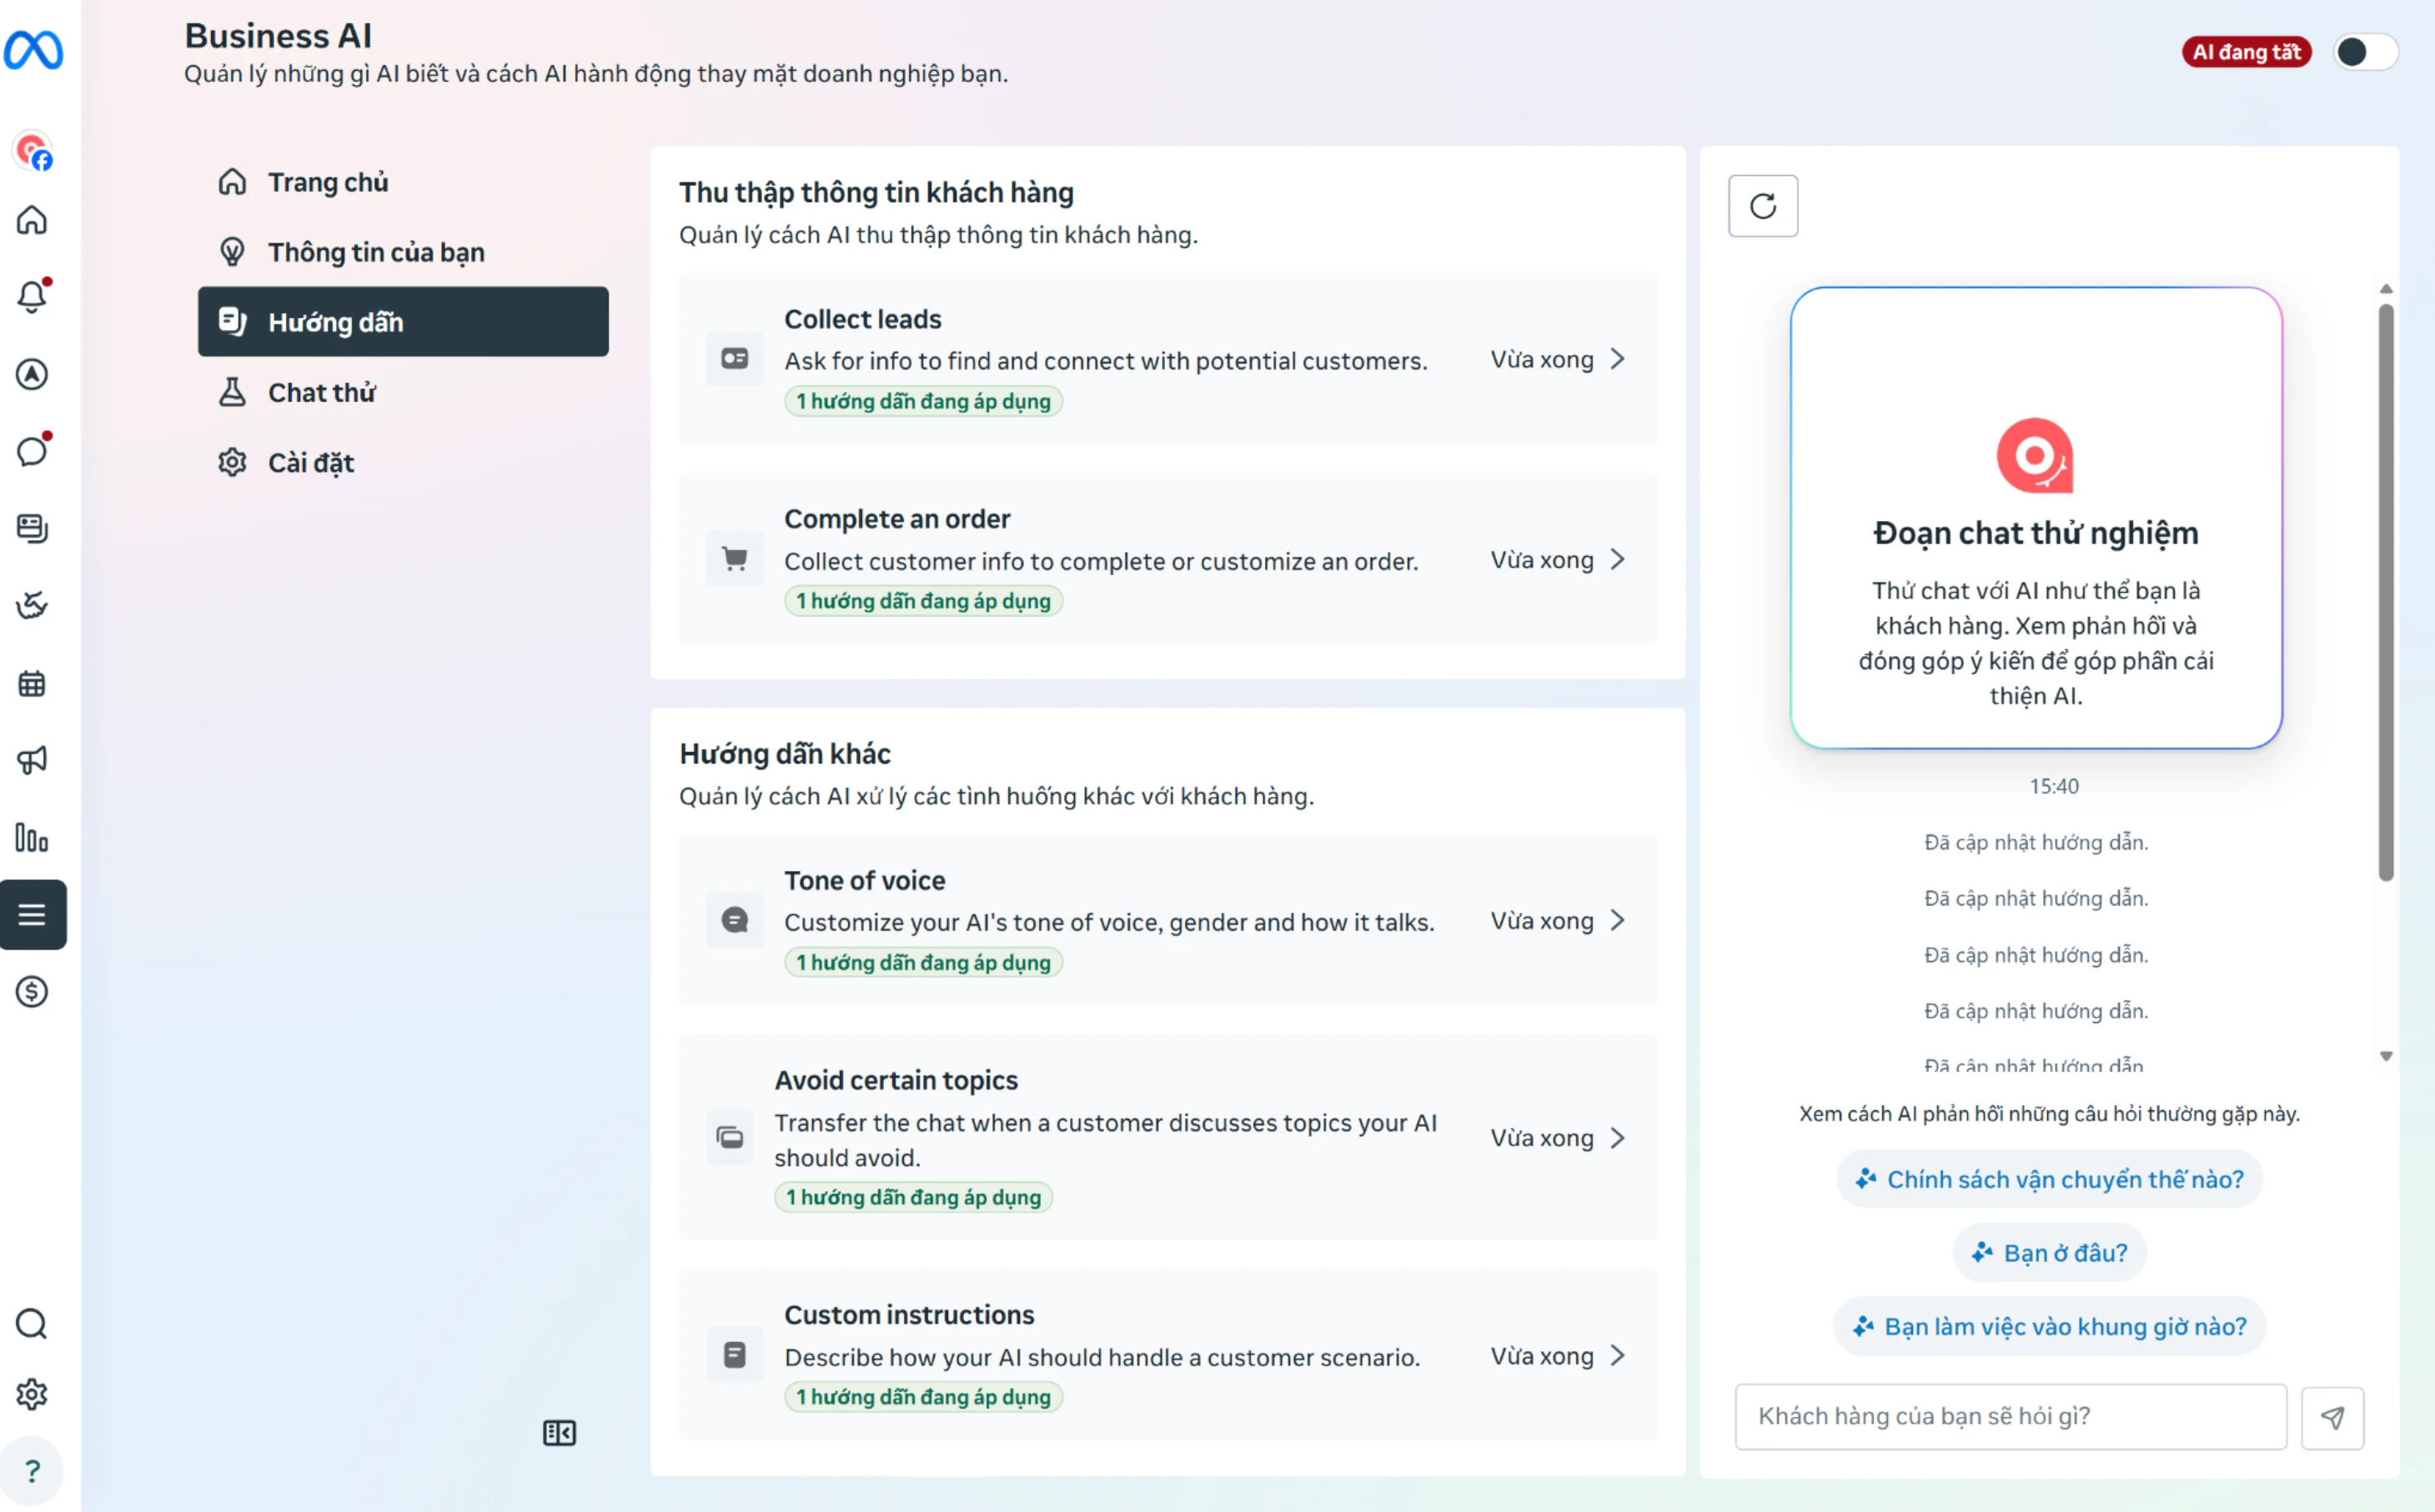Expand the Tone of voice chevron
The image size is (2435, 1512).
tap(1618, 920)
